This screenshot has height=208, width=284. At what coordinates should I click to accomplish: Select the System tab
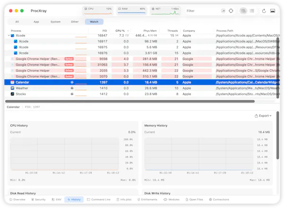[55, 22]
